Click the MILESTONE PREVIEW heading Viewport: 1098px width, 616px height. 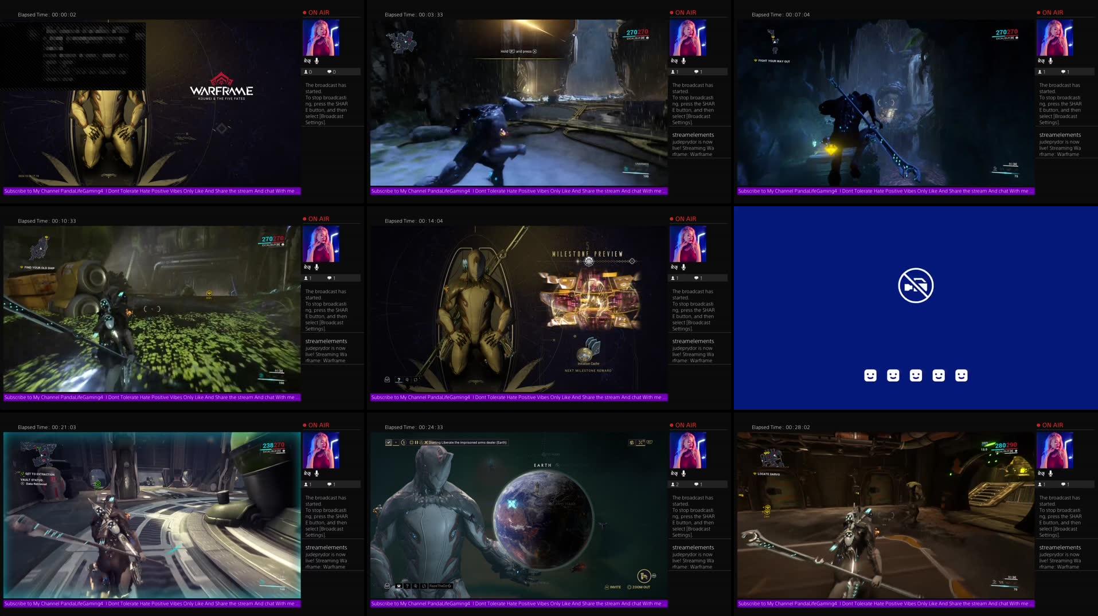pos(587,254)
